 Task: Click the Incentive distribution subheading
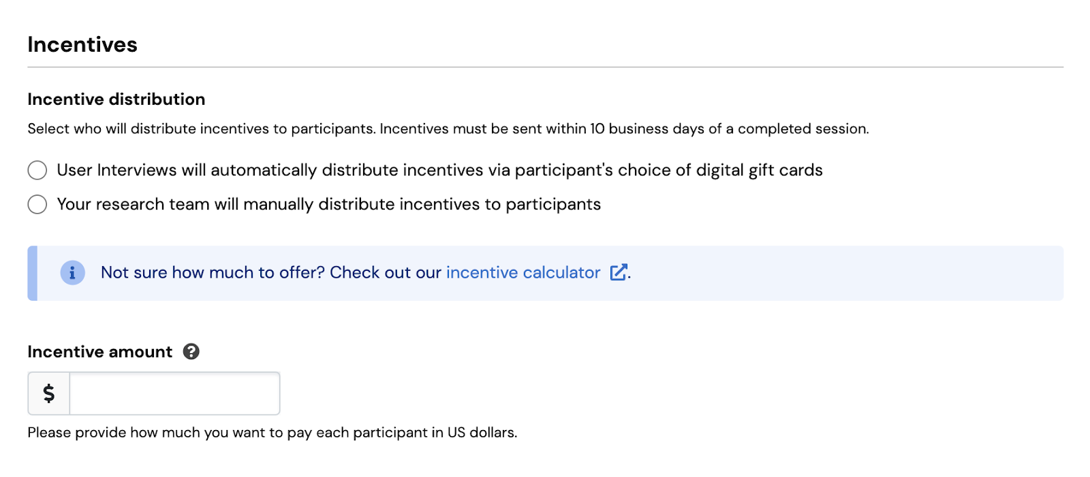116,99
